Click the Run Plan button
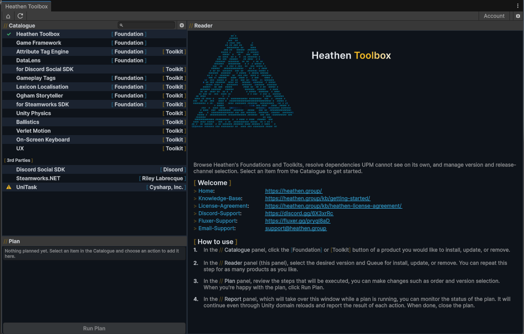This screenshot has height=334, width=524. (x=94, y=328)
